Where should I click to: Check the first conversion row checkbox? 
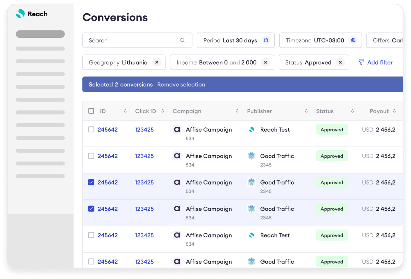(x=91, y=130)
